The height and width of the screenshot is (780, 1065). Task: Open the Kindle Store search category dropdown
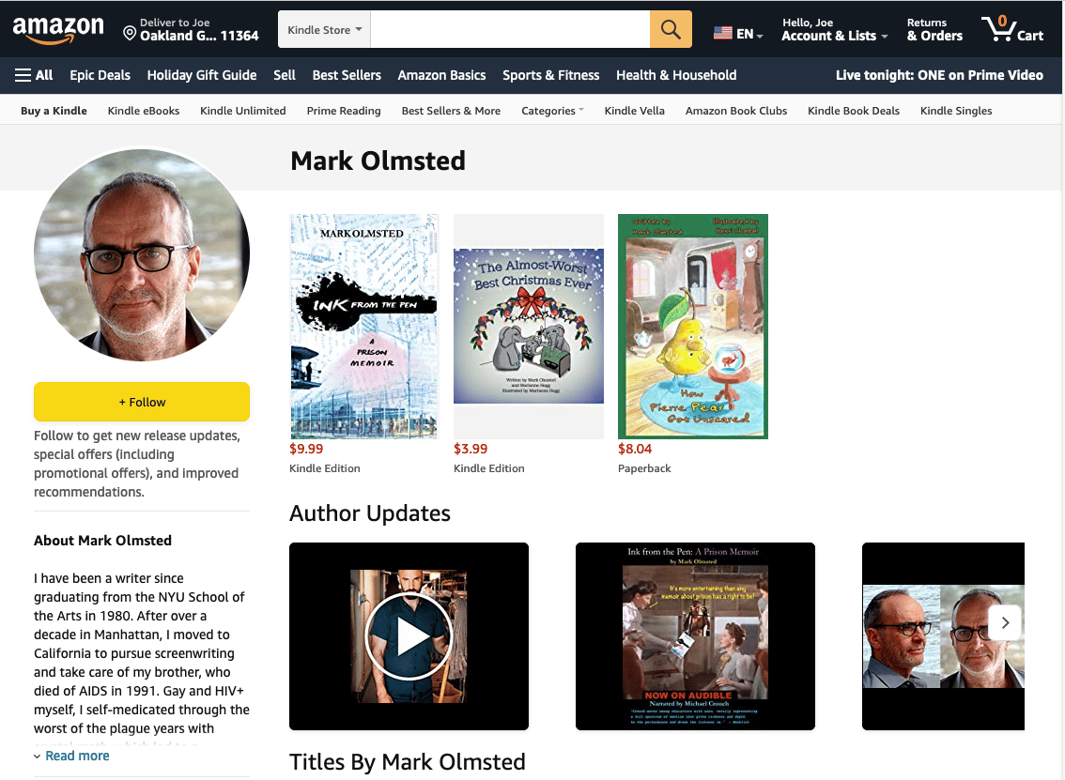(325, 29)
